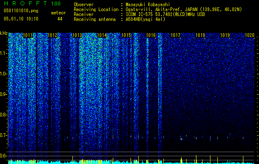The image size is (259, 164).
Task: Click time marker 1018
Action: coord(200,35)
